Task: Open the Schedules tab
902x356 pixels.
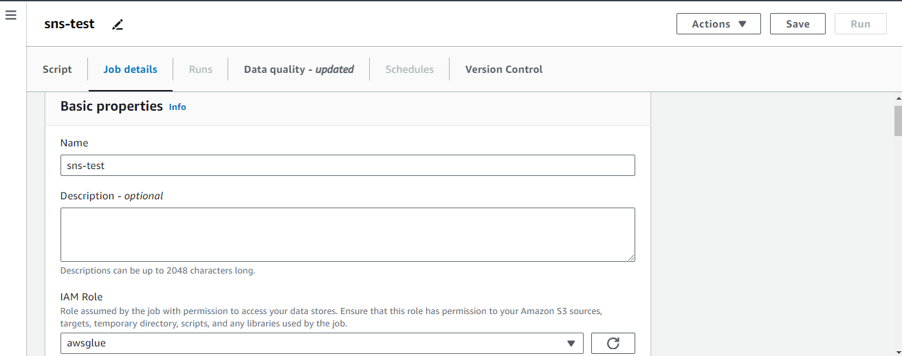Action: coord(409,69)
